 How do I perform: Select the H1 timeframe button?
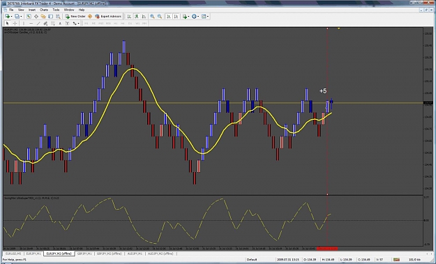(x=115, y=23)
